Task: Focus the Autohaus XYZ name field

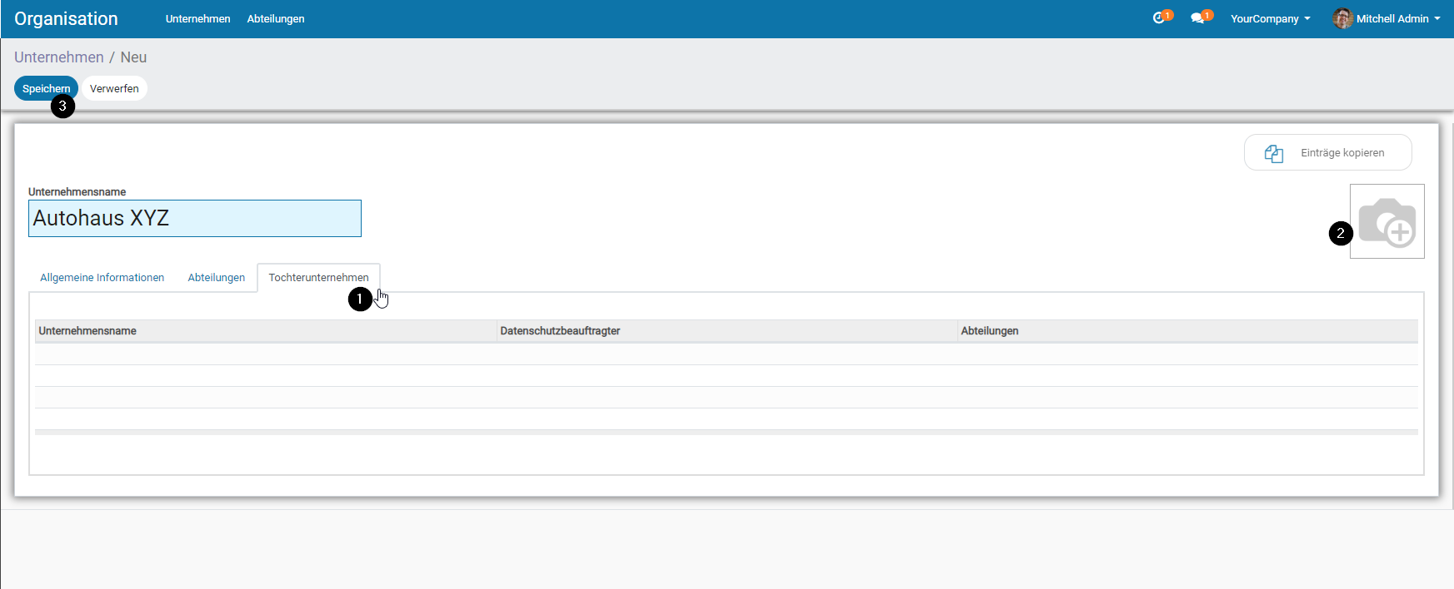Action: click(194, 218)
